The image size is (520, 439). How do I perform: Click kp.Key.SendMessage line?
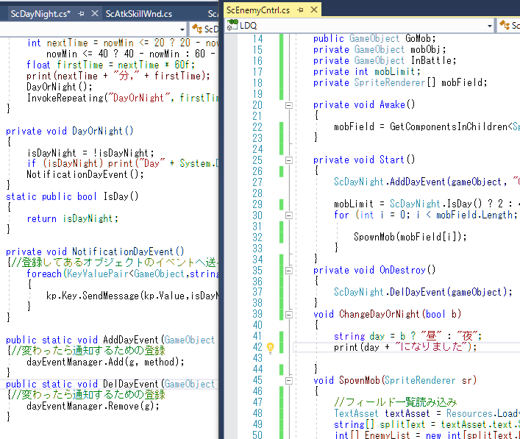(132, 296)
